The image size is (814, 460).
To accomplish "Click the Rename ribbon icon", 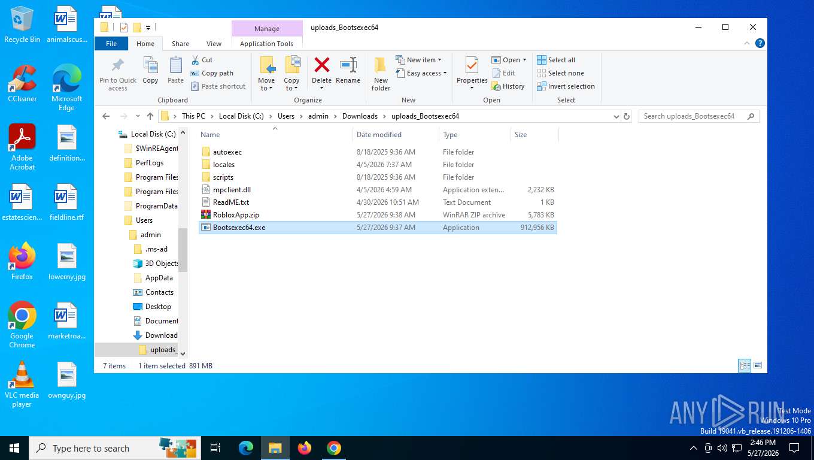I will point(348,71).
